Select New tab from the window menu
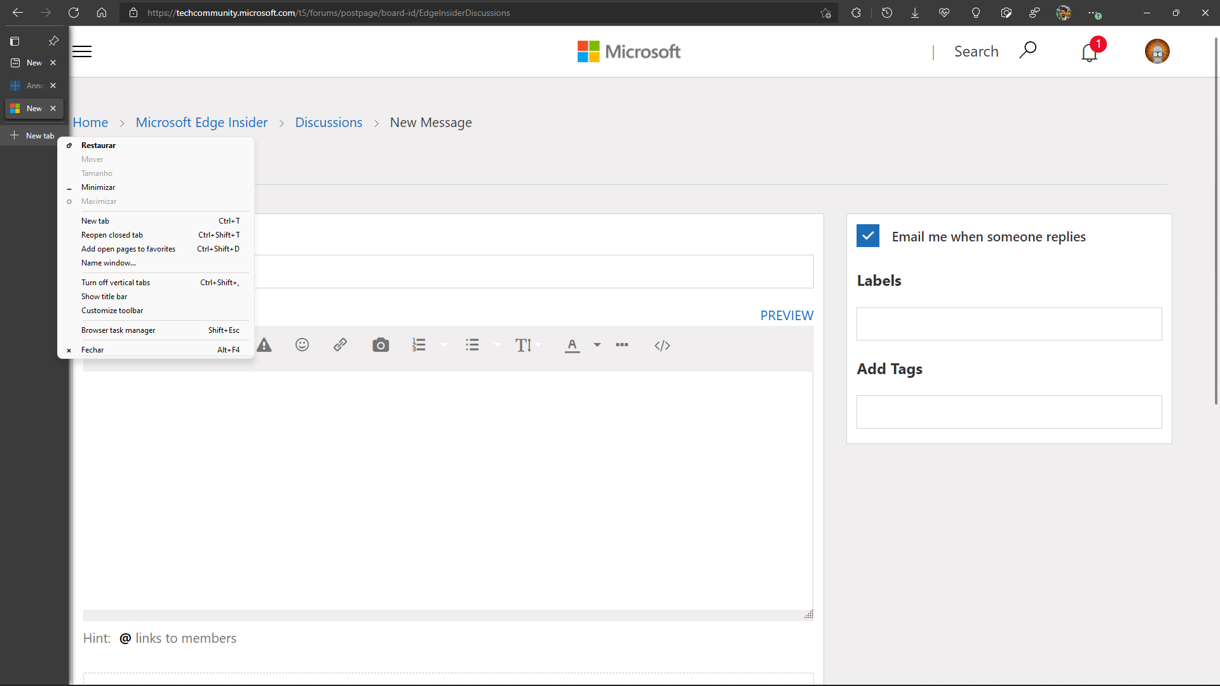The height and width of the screenshot is (686, 1220). coord(95,220)
